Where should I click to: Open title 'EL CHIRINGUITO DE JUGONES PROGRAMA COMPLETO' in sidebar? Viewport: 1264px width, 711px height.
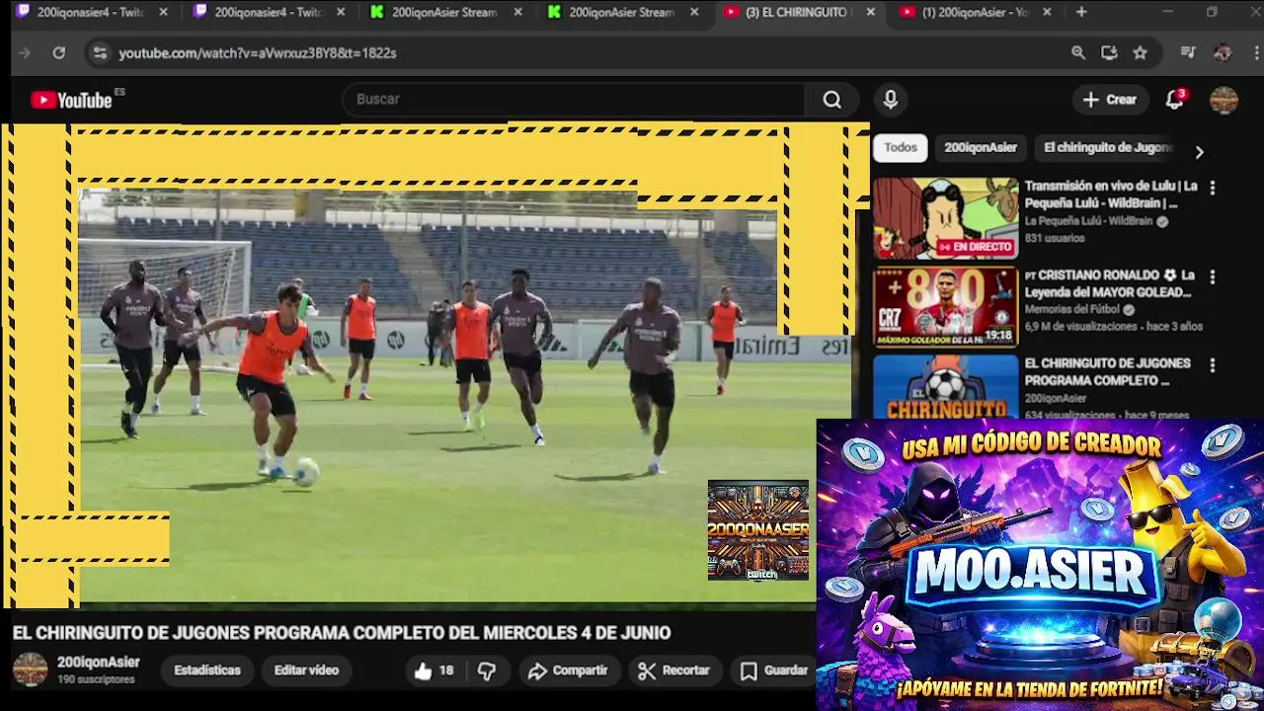click(1107, 371)
